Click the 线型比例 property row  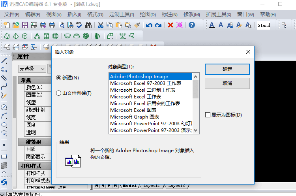click(x=38, y=110)
